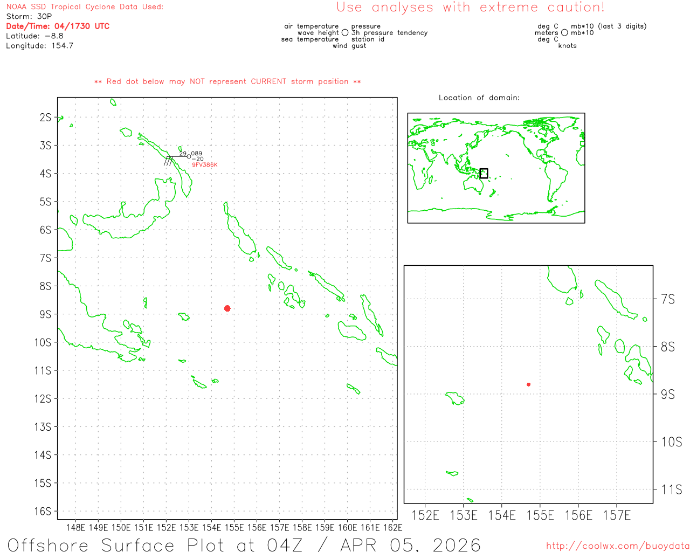Click the 155E longitude label on inset map

540,516
